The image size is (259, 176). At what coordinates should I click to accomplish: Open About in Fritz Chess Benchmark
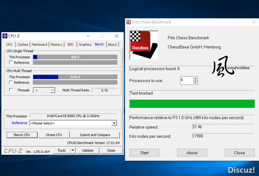coord(192,153)
